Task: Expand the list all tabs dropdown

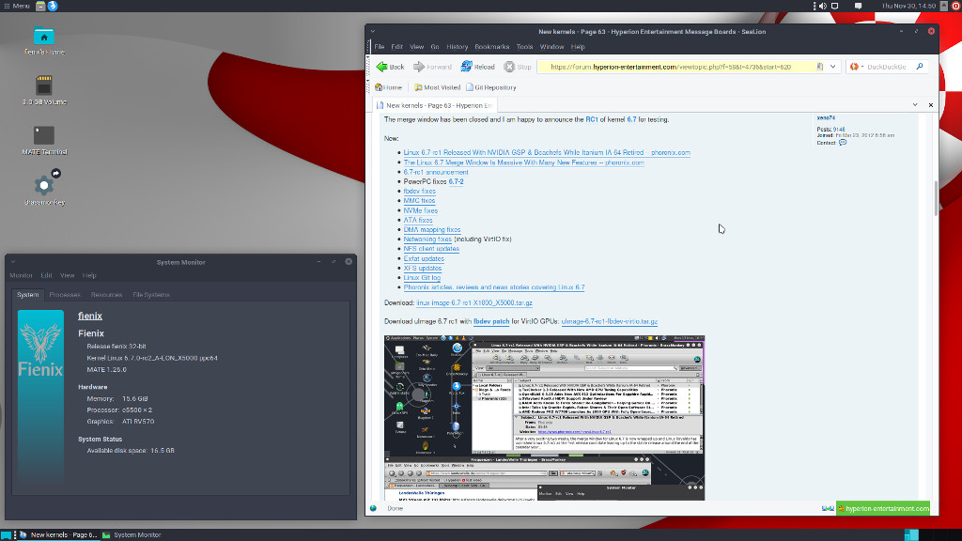Action: click(915, 105)
